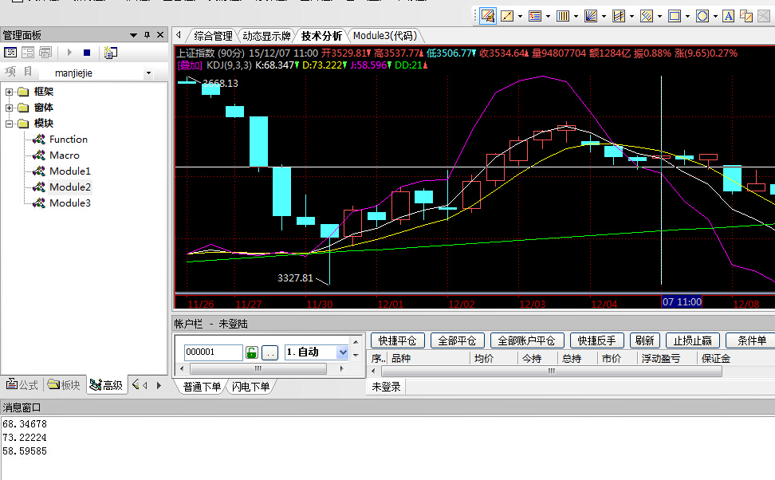Select the percentage lines drawing tool
Image resolution: width=775 pixels, height=480 pixels.
[535, 16]
